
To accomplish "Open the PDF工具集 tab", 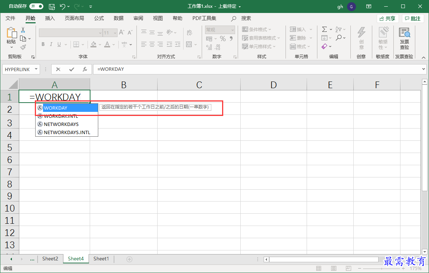I will click(x=204, y=18).
